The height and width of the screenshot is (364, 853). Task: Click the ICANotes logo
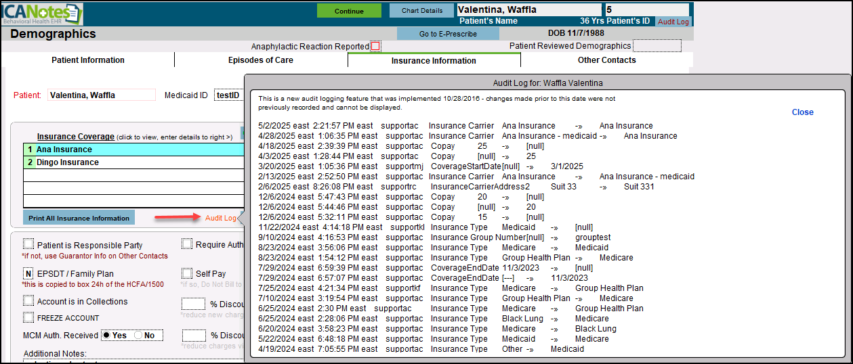click(42, 13)
